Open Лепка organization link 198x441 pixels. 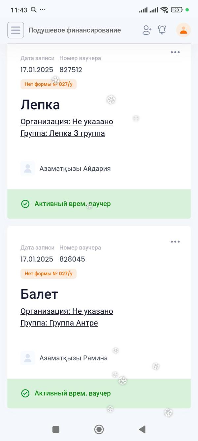point(67,122)
